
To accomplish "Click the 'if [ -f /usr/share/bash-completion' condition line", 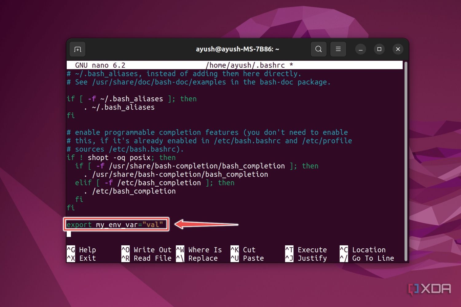I will 197,166.
